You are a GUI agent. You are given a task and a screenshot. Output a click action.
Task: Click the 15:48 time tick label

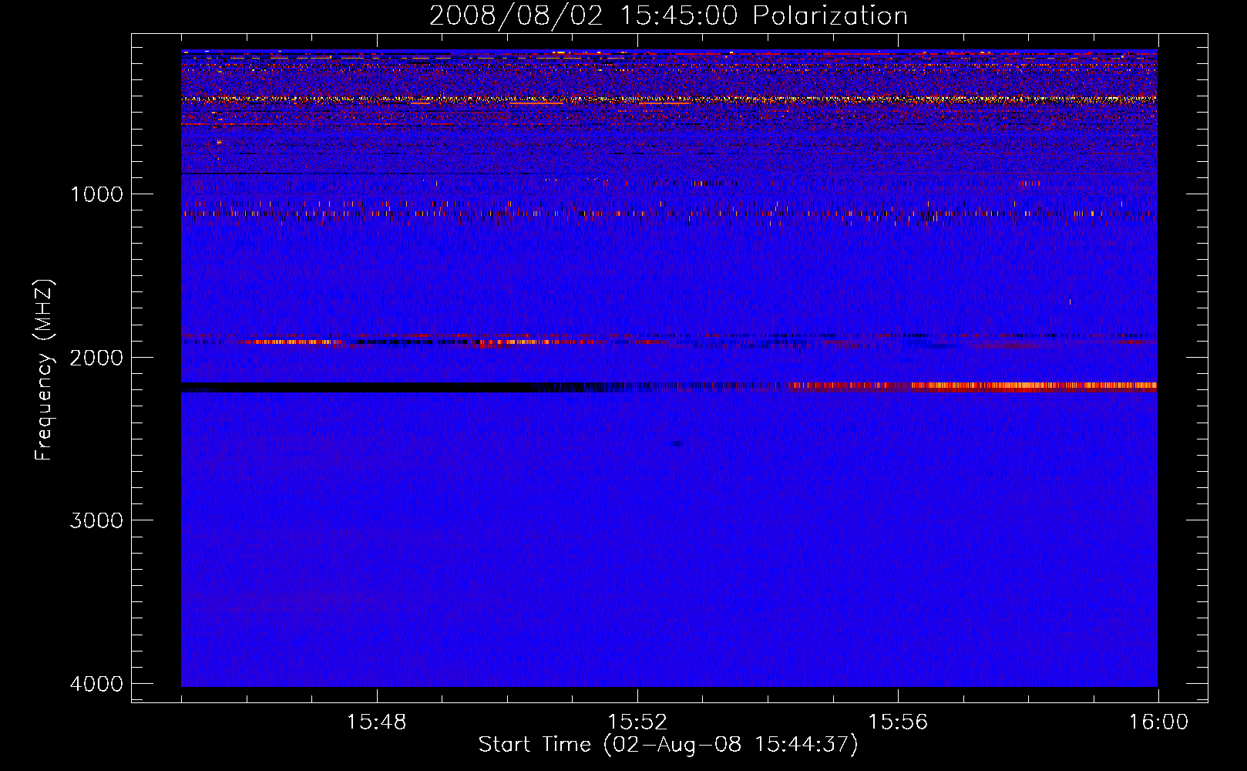point(376,722)
